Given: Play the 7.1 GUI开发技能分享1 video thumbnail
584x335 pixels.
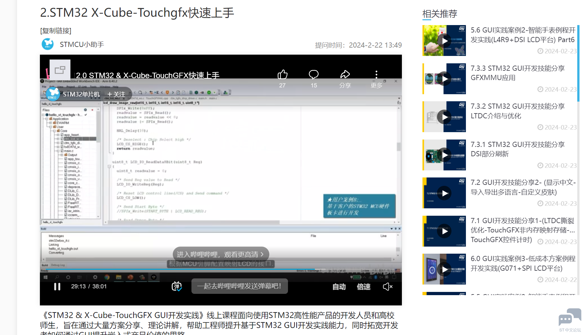Looking at the screenshot, I should pos(444,231).
